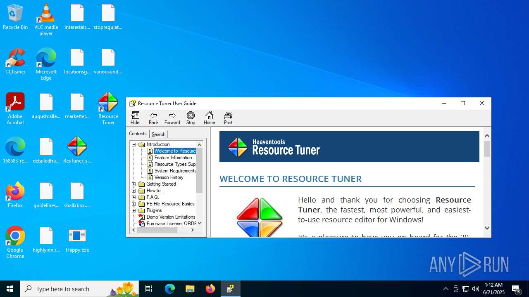The height and width of the screenshot is (297, 529).
Task: Expand the How to... node
Action: coord(134,191)
